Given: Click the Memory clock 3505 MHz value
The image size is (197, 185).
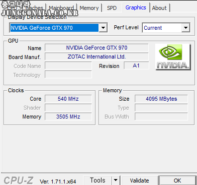Looking at the screenshot, I should pos(68,117).
